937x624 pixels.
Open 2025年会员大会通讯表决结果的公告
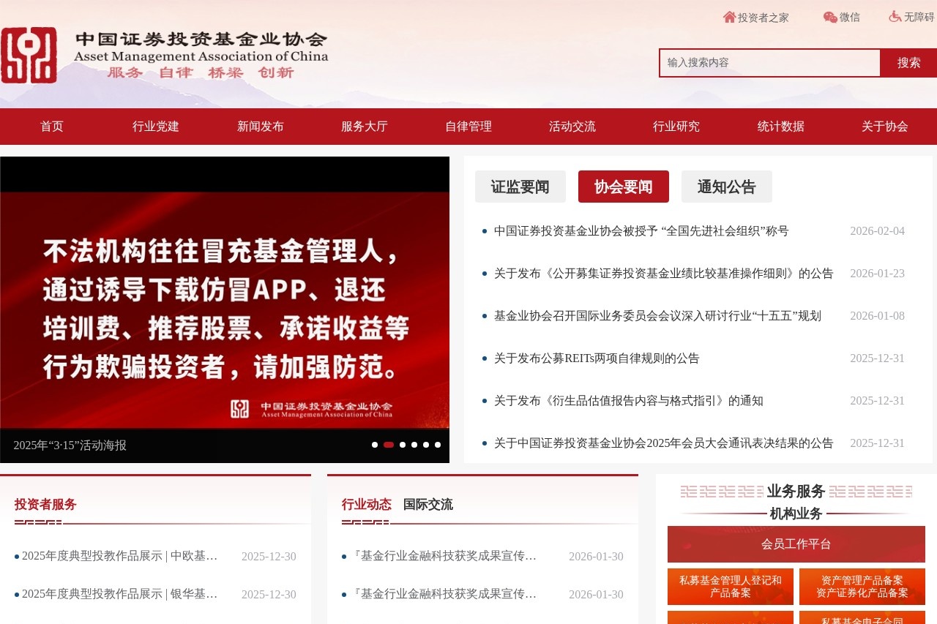664,443
